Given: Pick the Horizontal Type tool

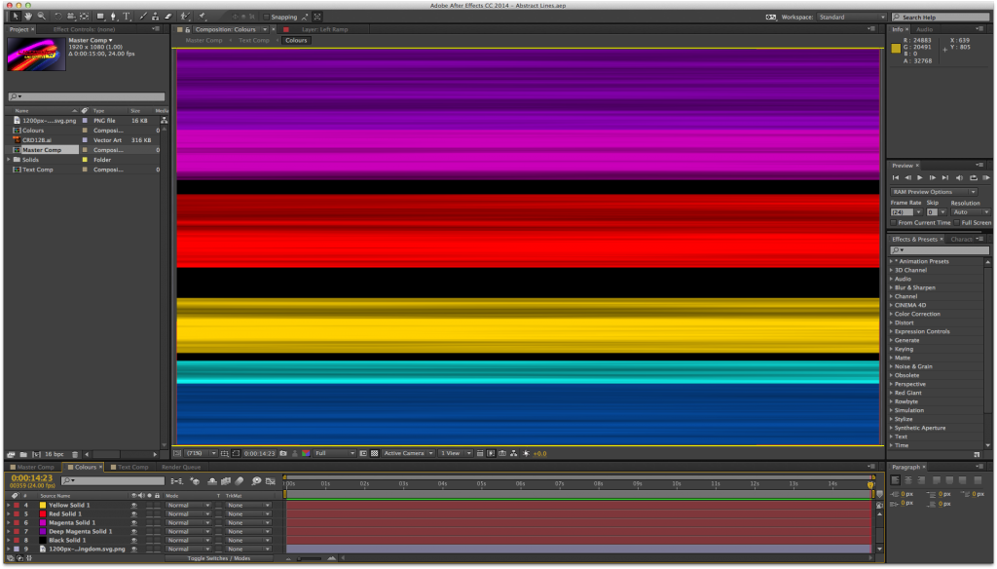Looking at the screenshot, I should [127, 17].
